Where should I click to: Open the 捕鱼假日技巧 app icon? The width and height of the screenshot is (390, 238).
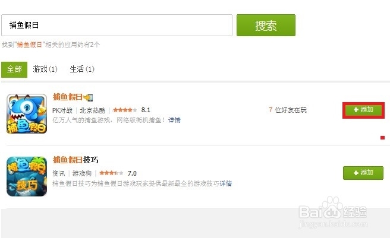(x=27, y=176)
